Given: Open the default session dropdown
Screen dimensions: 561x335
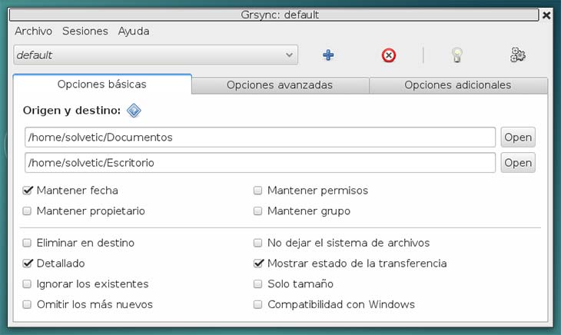Looking at the screenshot, I should [156, 55].
